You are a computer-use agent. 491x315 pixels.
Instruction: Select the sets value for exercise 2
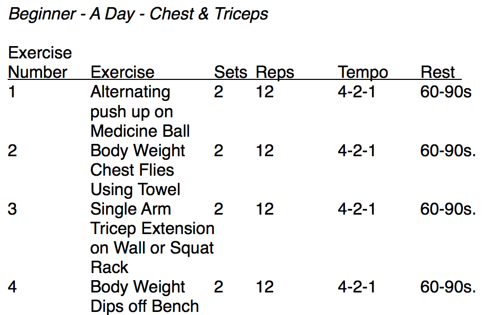point(218,151)
